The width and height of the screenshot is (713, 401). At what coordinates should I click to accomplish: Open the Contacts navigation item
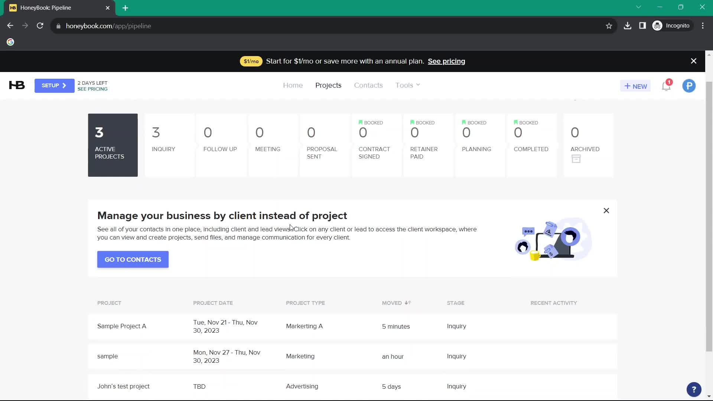[x=368, y=85]
